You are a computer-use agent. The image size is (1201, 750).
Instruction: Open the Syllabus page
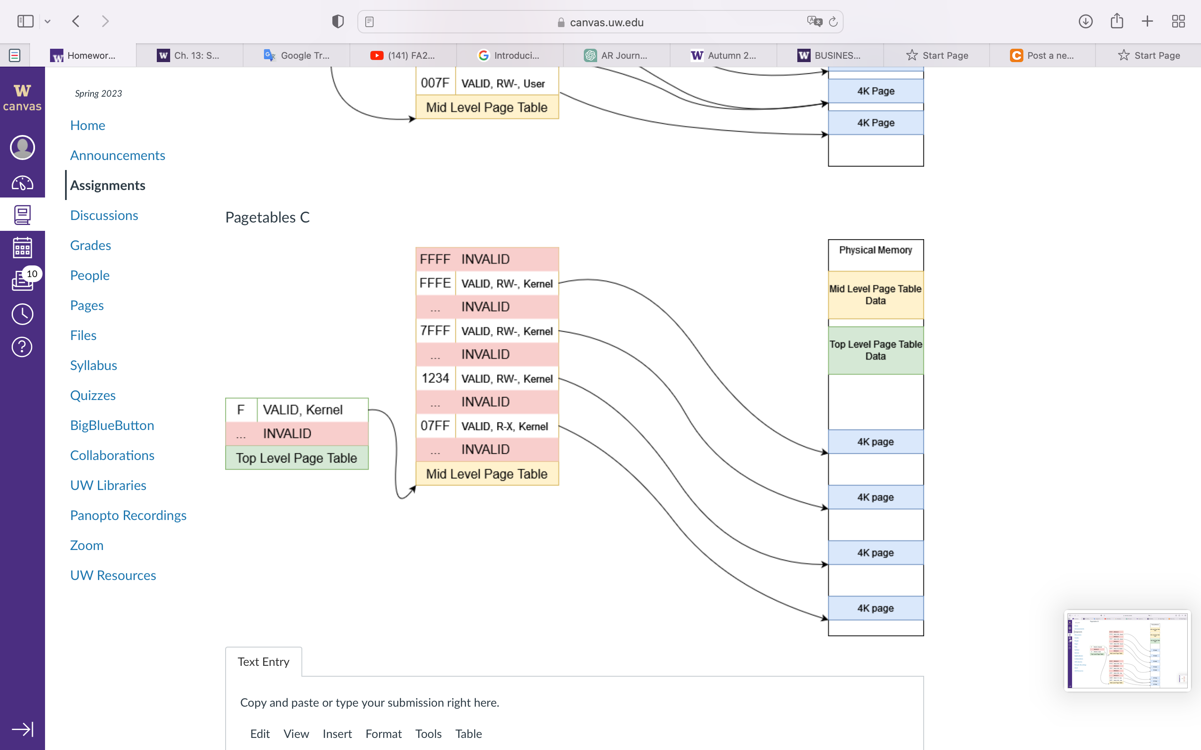coord(93,365)
